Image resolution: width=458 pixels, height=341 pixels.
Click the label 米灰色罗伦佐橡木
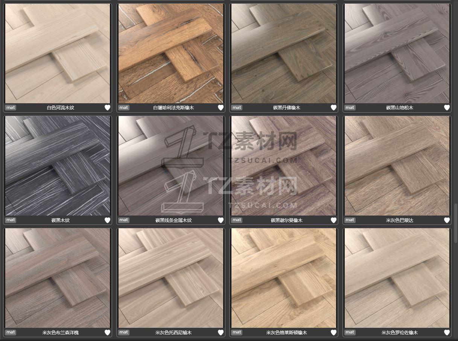coord(400,333)
